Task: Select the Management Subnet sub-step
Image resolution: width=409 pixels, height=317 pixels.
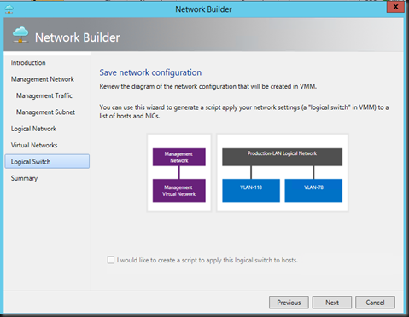Action: [x=45, y=112]
